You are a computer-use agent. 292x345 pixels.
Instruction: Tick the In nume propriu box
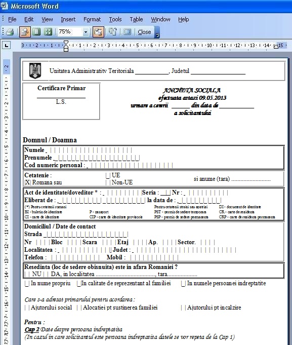(27, 284)
